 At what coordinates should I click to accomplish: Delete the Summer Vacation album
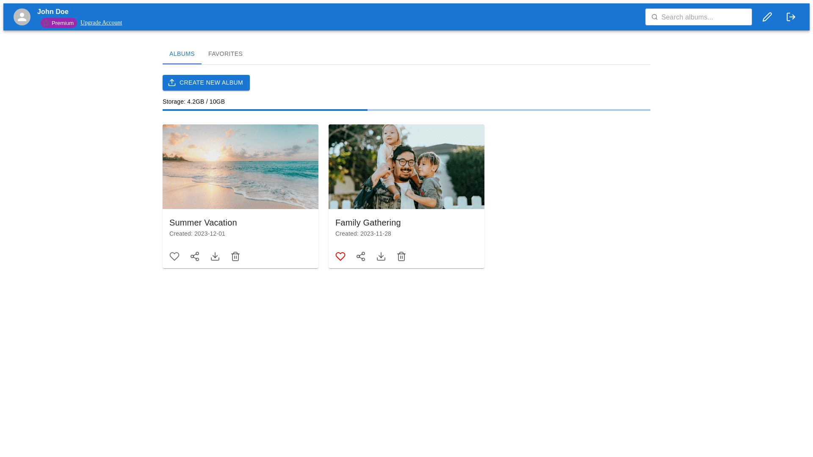click(235, 256)
